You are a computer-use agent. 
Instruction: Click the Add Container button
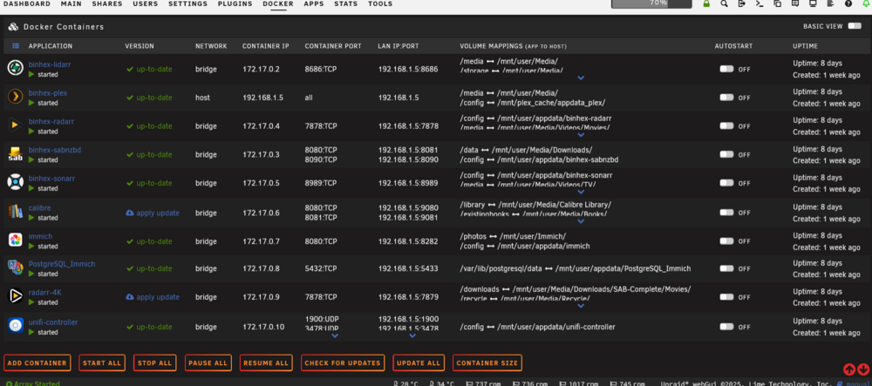click(x=37, y=362)
